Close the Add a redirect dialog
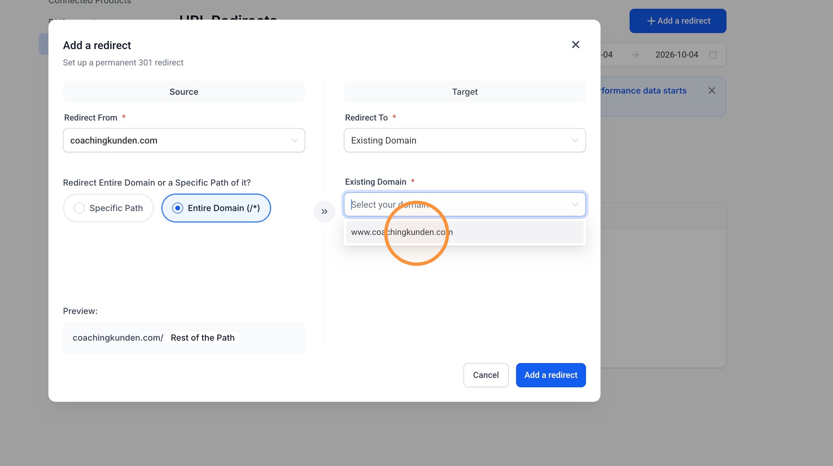Image resolution: width=833 pixels, height=466 pixels. 575,45
